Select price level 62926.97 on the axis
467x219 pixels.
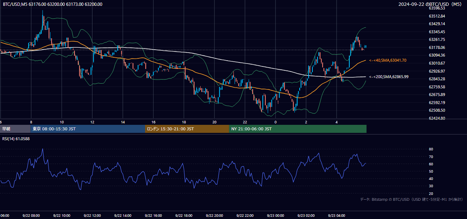click(437, 71)
